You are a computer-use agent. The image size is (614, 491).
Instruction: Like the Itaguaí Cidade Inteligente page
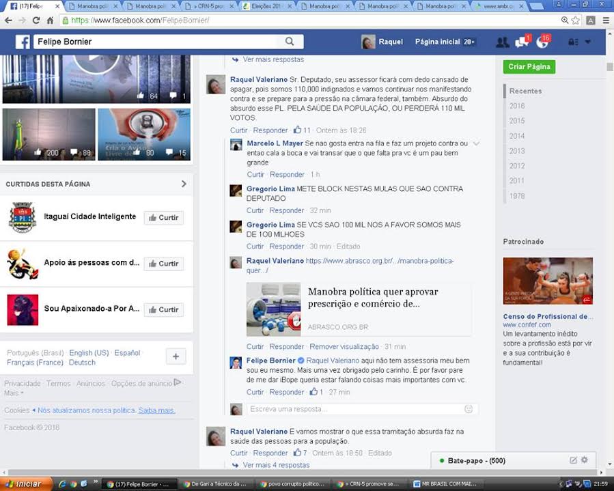coord(163,218)
